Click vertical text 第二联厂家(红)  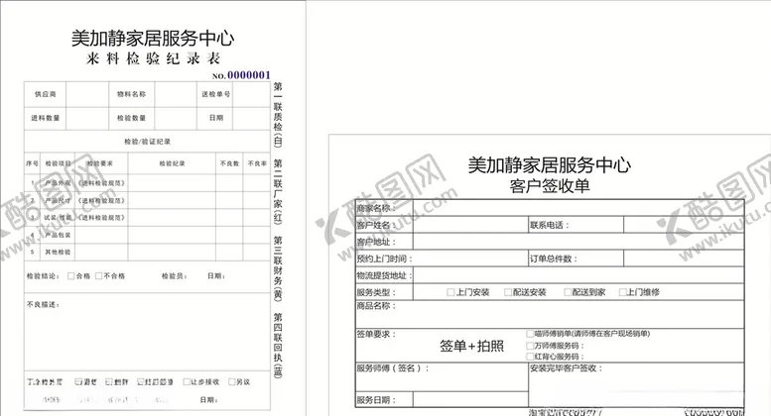(278, 192)
